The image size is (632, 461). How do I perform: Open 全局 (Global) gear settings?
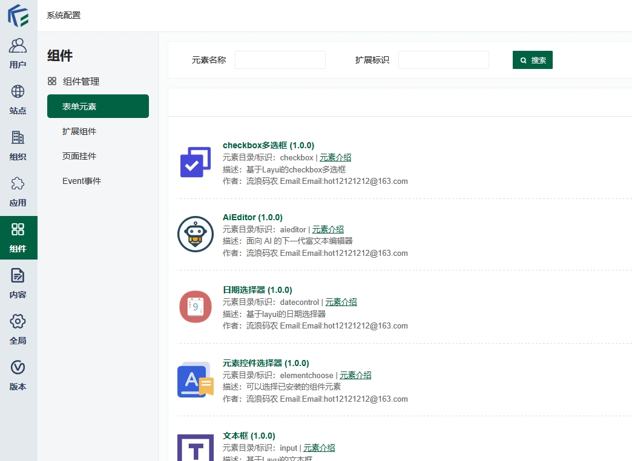coord(18,329)
